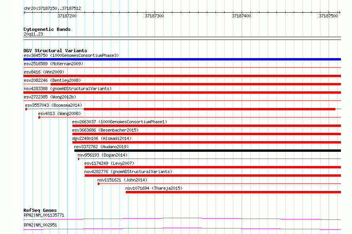Screen dimensions: 352x234
Task: Select the RPN2|NM_001135771 gene label
Action: (x=44, y=215)
